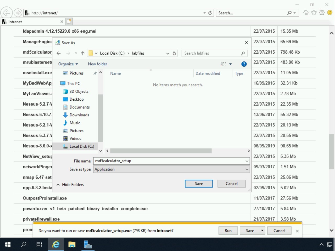This screenshot has width=335, height=251.
Task: Click the Search labfiles input field
Action: (212, 53)
